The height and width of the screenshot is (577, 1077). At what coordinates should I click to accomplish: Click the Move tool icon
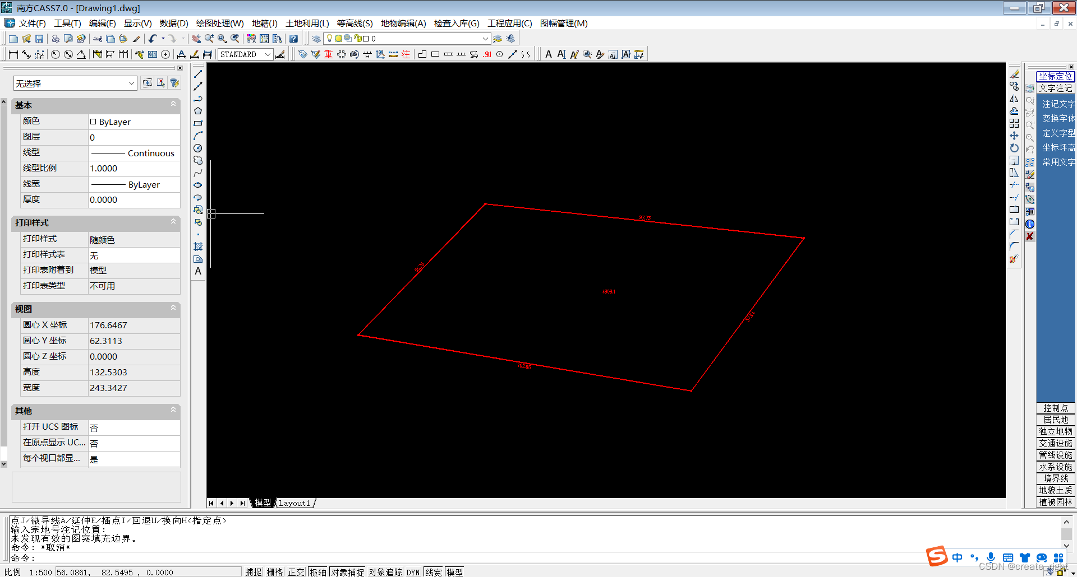[1014, 136]
